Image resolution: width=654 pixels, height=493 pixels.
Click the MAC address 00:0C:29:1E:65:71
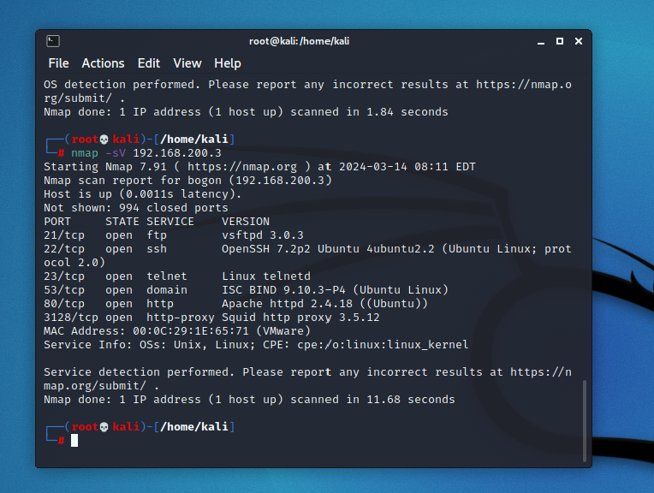[191, 331]
